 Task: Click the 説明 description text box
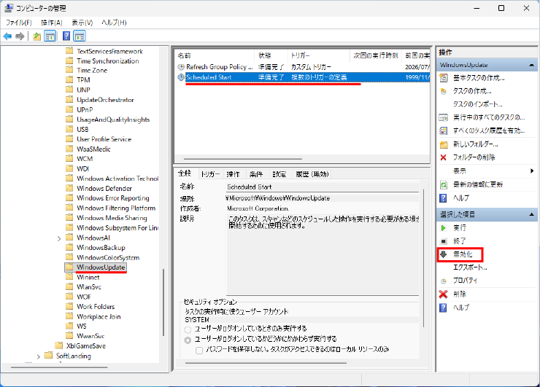pyautogui.click(x=323, y=254)
